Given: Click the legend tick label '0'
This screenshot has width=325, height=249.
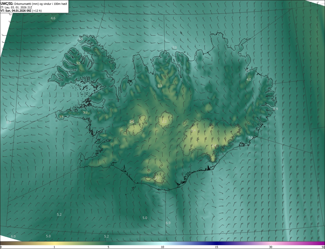Looking at the screenshot, I should click(x=1, y=247).
